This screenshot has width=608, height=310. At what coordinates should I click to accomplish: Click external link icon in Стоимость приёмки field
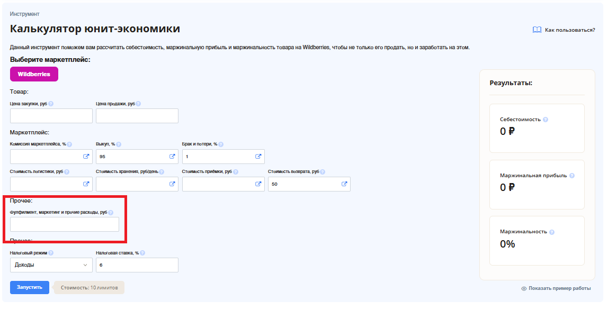(258, 184)
